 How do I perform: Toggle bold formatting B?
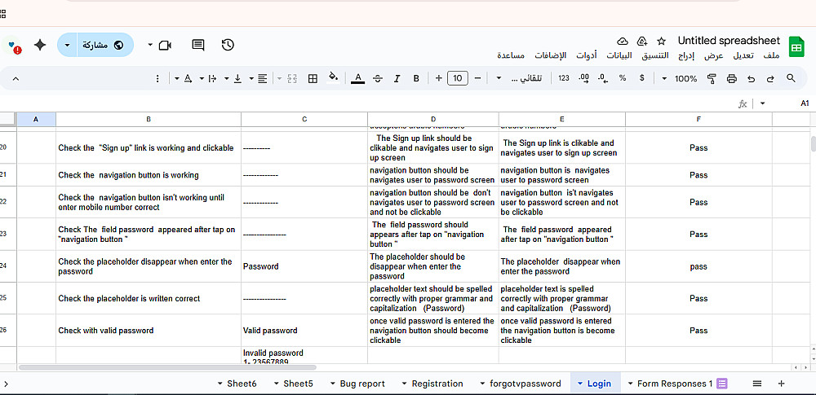(x=416, y=78)
